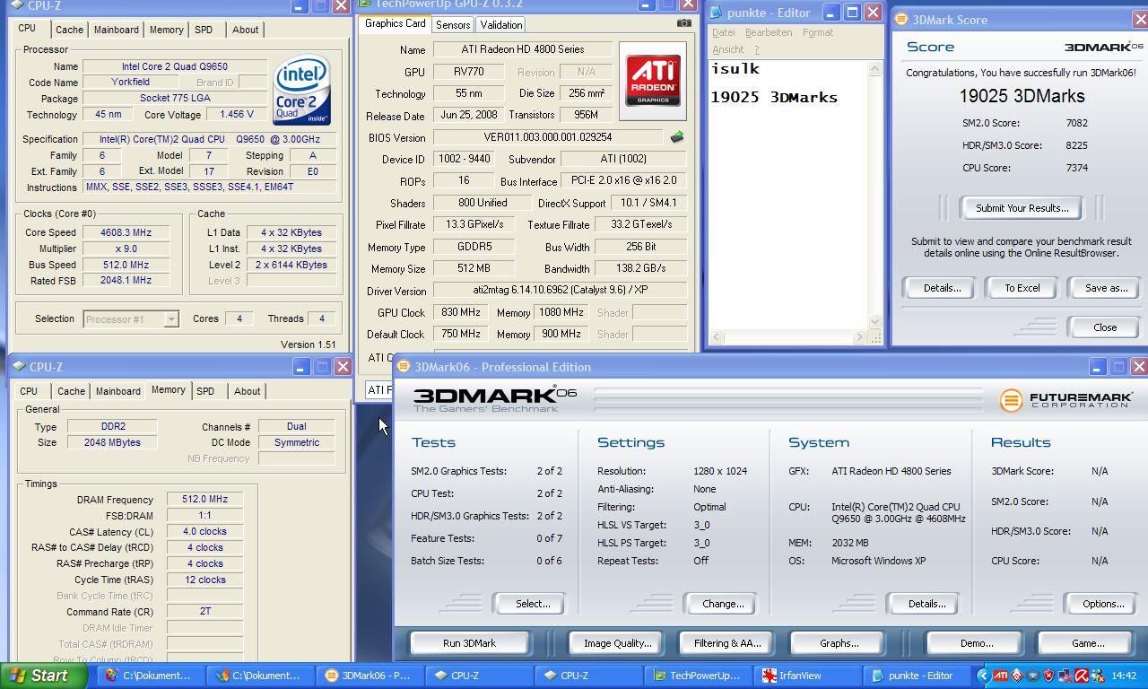
Task: Click the GPU-Z screenshot camera icon
Action: pos(684,23)
